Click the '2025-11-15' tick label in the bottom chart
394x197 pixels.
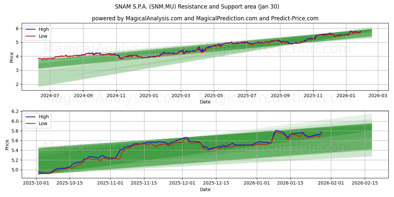coord(144,183)
